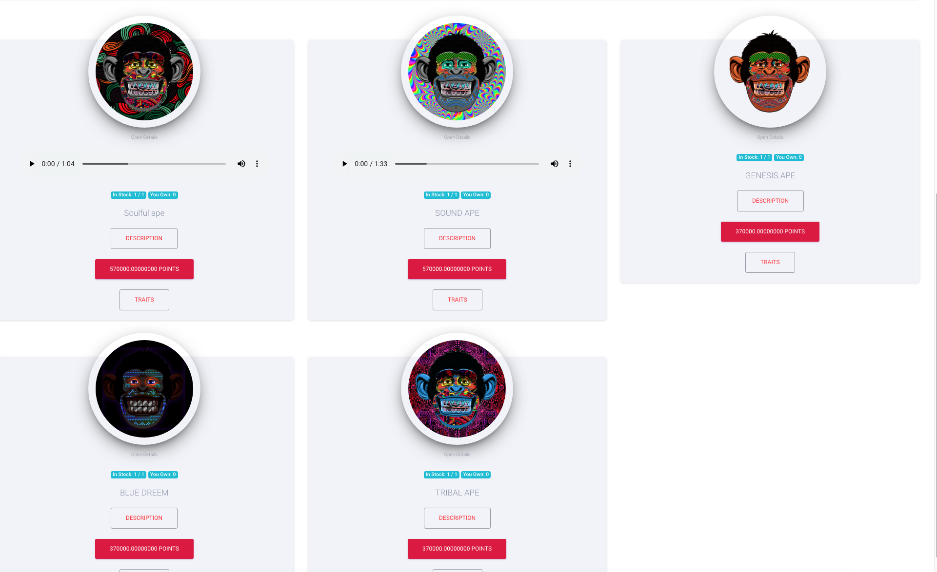This screenshot has height=572, width=937.
Task: Play the Soulful ape audio track
Action: pos(32,164)
